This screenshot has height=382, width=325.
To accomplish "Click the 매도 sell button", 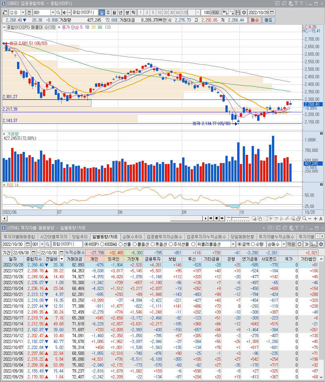I will (x=268, y=20).
